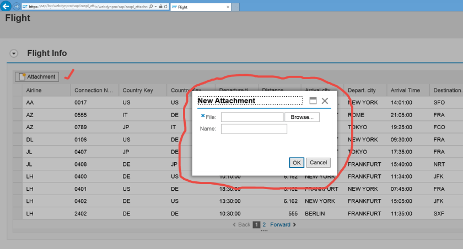Confirm the dialog with OK
The image size is (463, 249).
297,163
